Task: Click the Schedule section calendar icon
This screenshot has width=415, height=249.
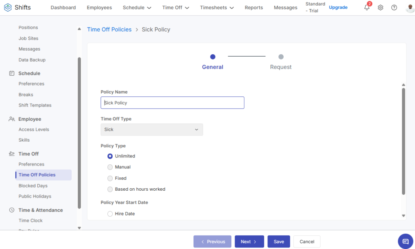Action: (12, 73)
